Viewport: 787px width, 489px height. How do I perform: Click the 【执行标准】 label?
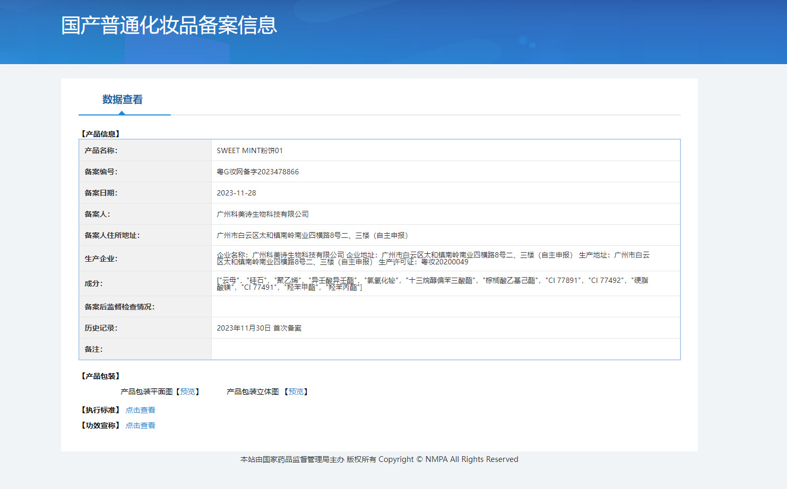[100, 410]
